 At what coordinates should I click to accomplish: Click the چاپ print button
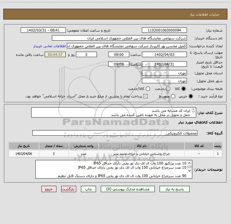tap(88, 189)
